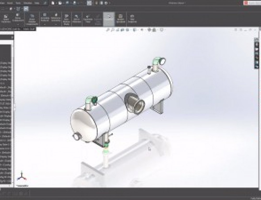Select the Insert Components tool
The image size is (261, 200).
tap(6, 18)
